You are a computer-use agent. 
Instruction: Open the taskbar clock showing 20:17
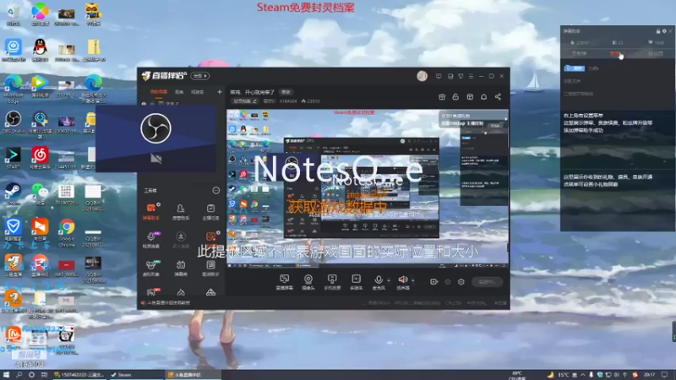pos(649,375)
